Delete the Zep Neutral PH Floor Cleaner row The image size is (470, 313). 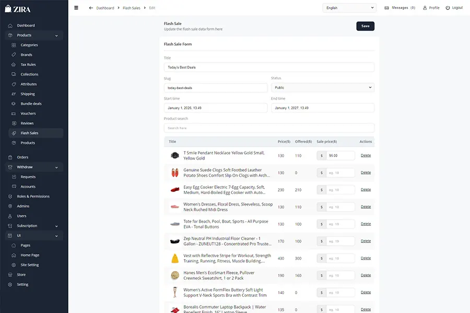pos(366,241)
